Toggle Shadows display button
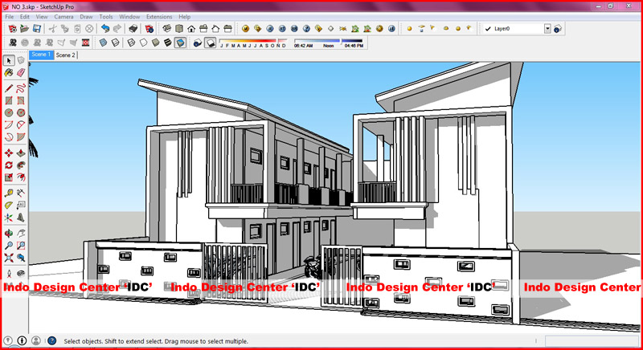This screenshot has height=350, width=643. coord(211,43)
